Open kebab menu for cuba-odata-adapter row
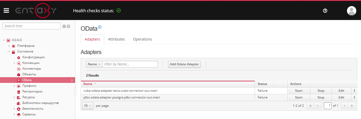This screenshot has height=119, width=361. 355,91
